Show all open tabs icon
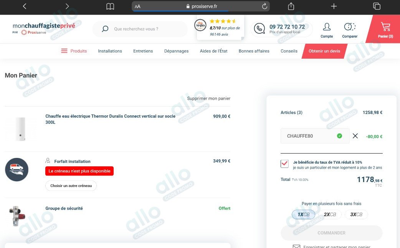This screenshot has height=248, width=400. click(x=377, y=6)
